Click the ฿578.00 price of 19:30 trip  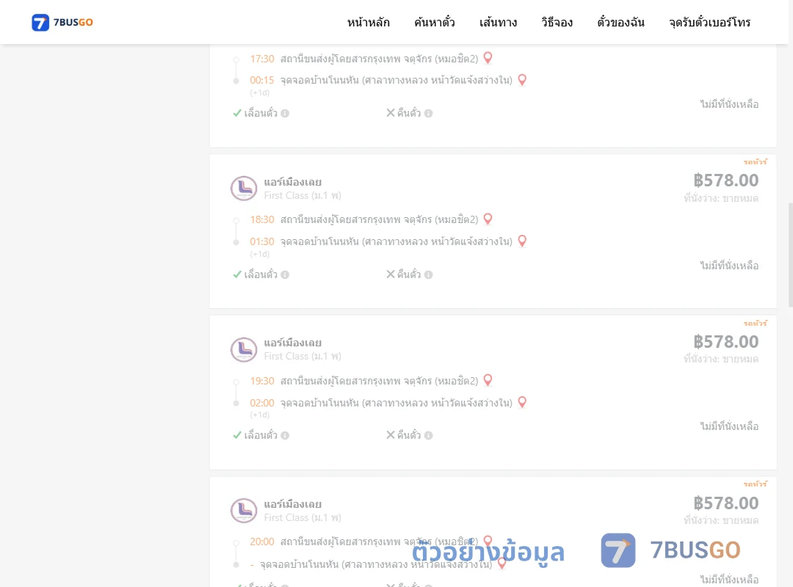point(726,342)
